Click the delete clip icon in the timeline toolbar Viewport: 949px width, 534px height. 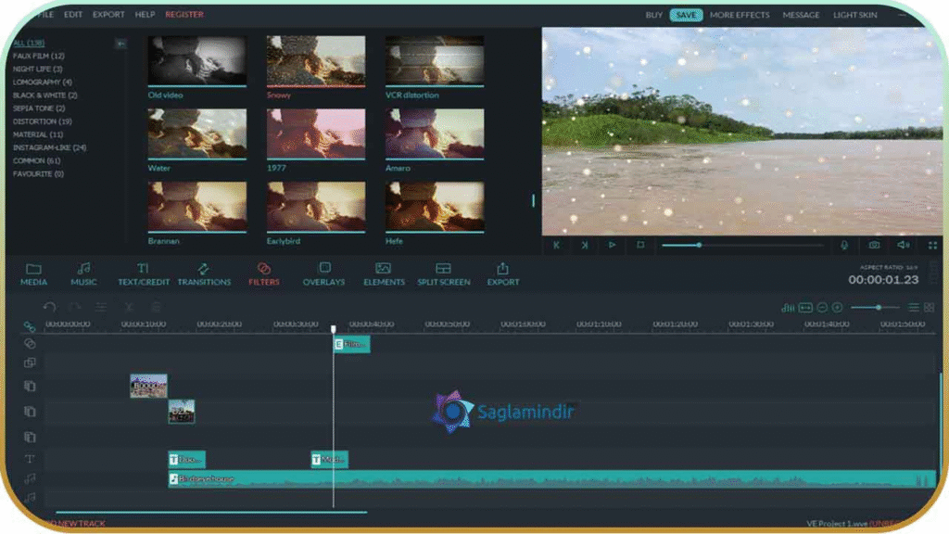pyautogui.click(x=156, y=307)
